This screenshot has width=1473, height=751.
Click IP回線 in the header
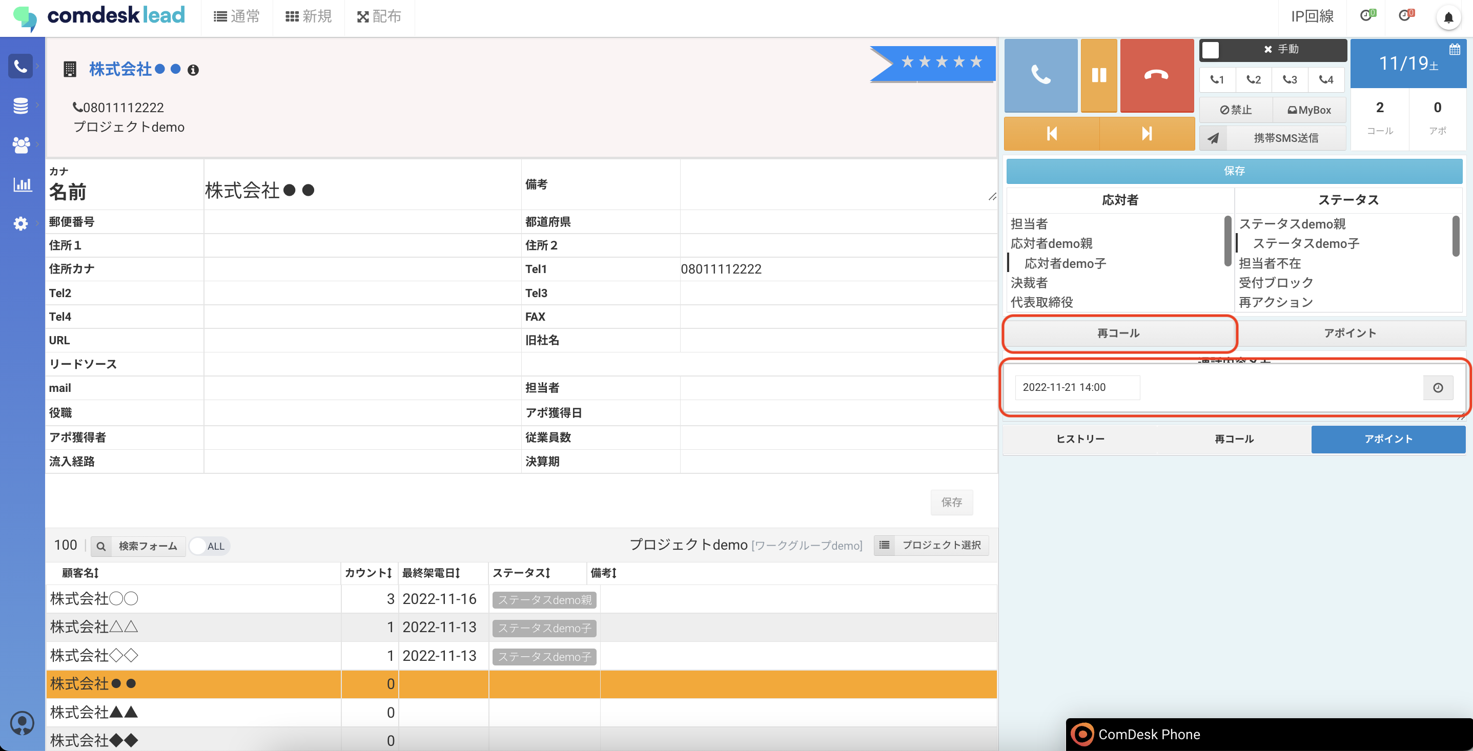pyautogui.click(x=1312, y=16)
